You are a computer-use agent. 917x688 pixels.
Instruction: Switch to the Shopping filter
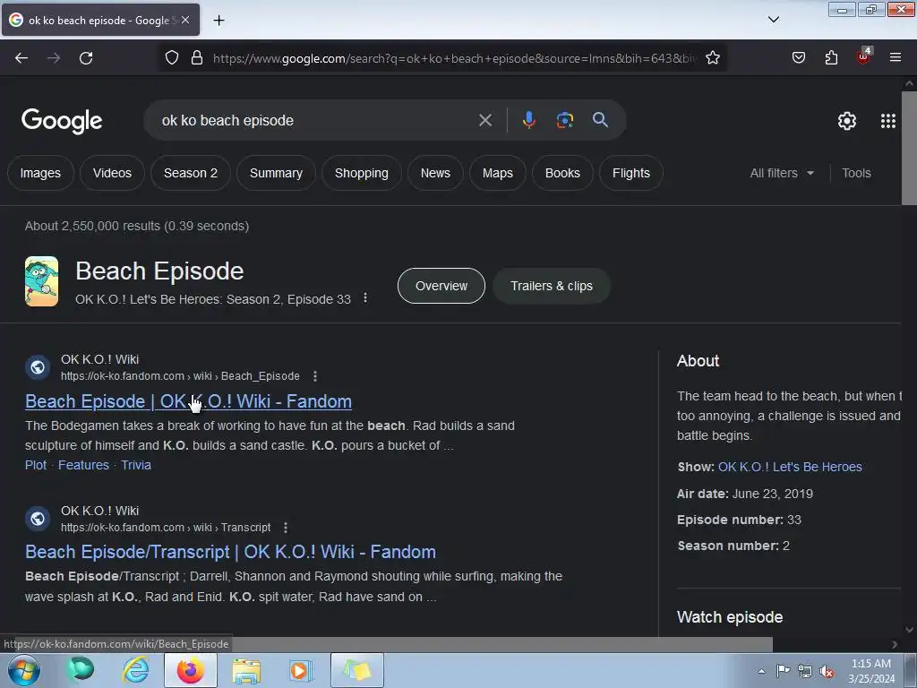pos(362,173)
